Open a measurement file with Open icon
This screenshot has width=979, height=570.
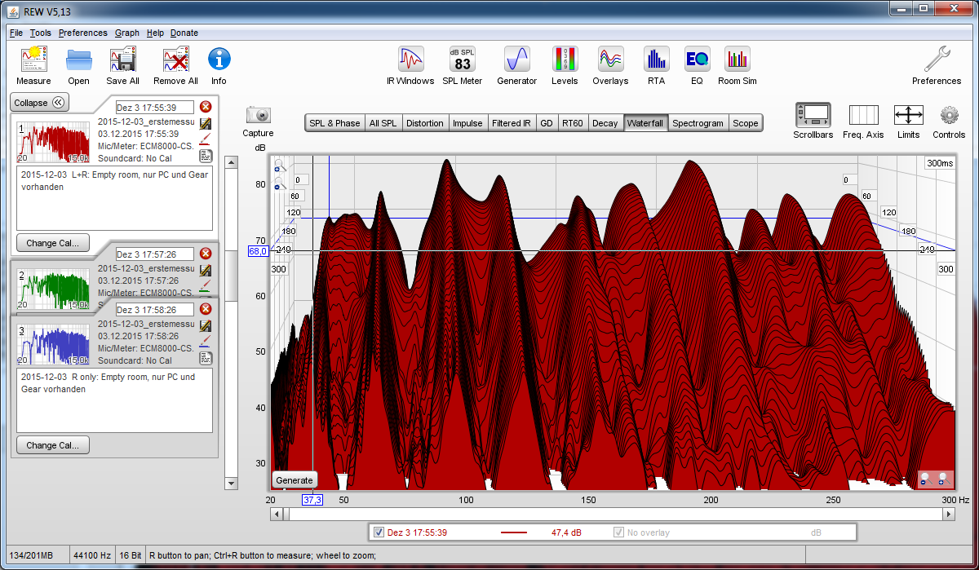(79, 60)
